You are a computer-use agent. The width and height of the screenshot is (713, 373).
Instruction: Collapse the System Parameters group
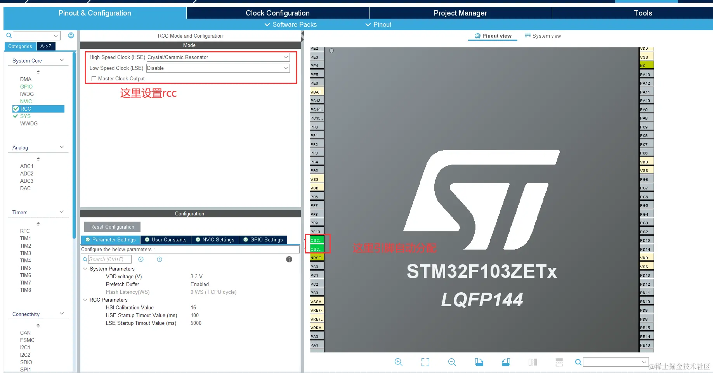click(x=85, y=269)
